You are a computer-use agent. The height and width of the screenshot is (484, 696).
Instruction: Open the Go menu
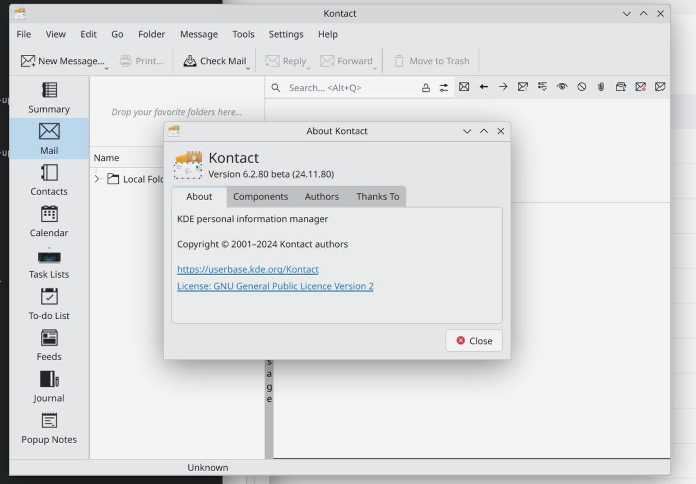point(117,34)
